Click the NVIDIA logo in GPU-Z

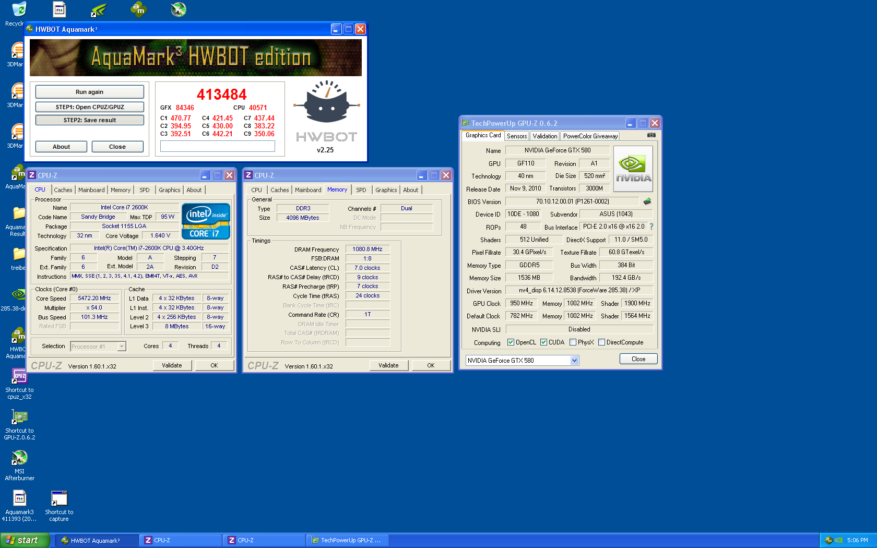[633, 169]
